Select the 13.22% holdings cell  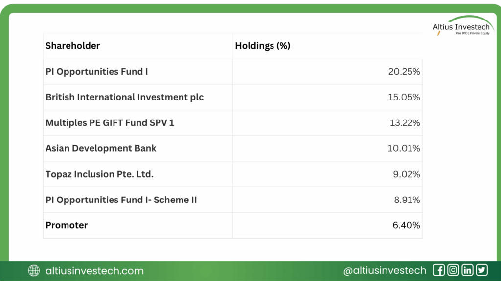pyautogui.click(x=404, y=123)
